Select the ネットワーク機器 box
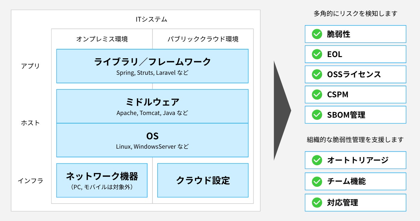Screen dimensions: 420x221 tap(102, 180)
